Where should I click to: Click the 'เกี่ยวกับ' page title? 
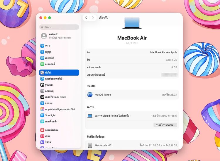click(104, 18)
